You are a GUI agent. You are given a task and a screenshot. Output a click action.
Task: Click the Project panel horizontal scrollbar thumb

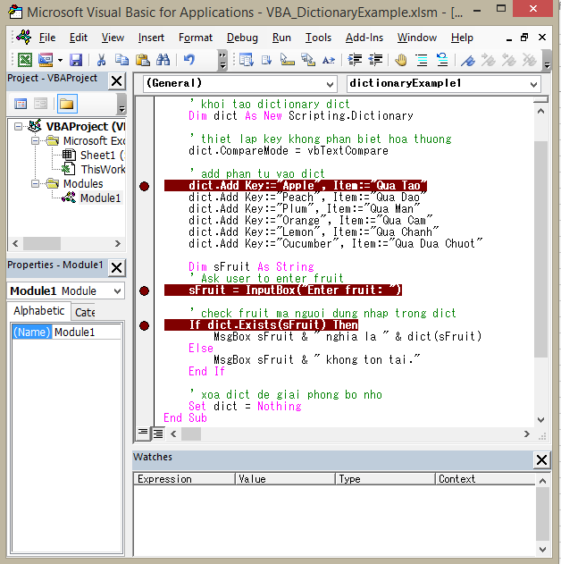[x=42, y=243]
